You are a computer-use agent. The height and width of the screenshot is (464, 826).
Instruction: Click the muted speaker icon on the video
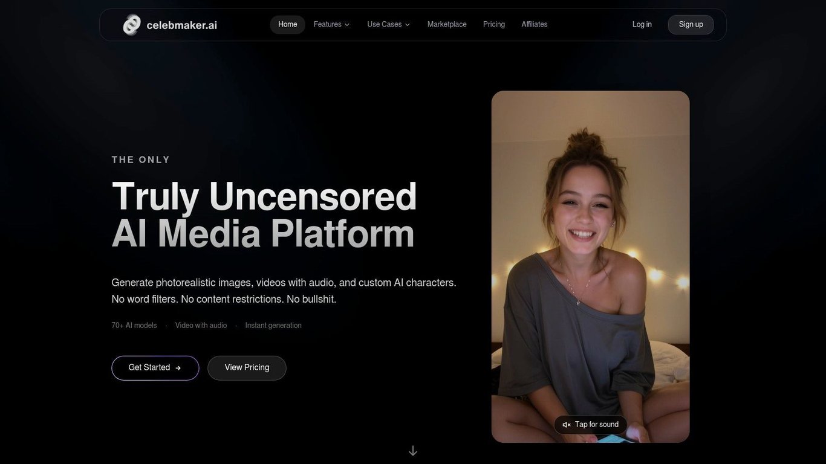pyautogui.click(x=566, y=424)
